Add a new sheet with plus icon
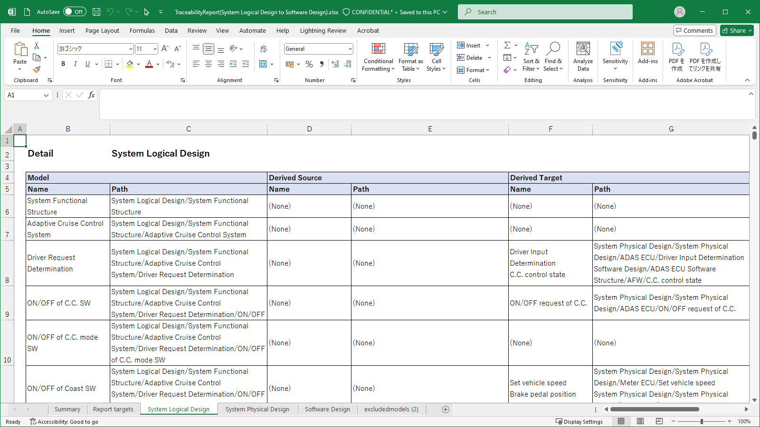 tap(446, 409)
